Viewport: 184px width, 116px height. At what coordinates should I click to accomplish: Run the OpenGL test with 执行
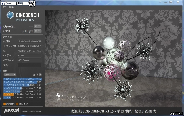(38, 26)
